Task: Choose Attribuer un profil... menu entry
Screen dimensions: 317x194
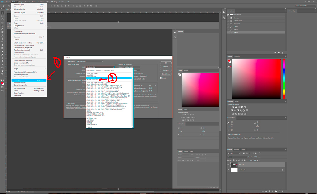Action: tap(29, 83)
